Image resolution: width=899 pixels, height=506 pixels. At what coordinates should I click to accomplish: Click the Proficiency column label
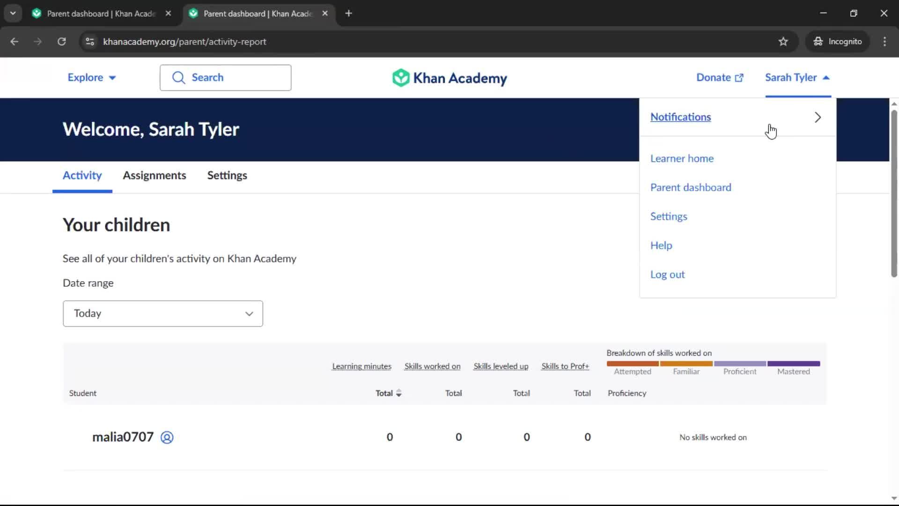pyautogui.click(x=627, y=394)
